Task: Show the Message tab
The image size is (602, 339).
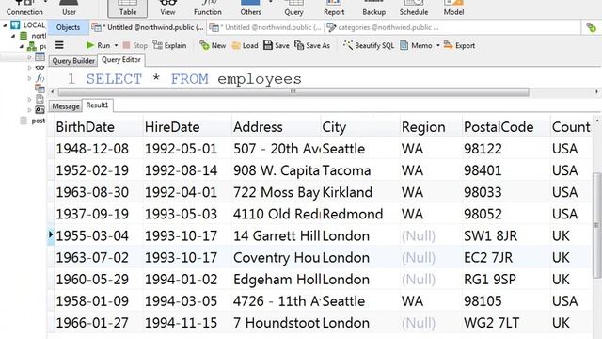Action: point(66,106)
